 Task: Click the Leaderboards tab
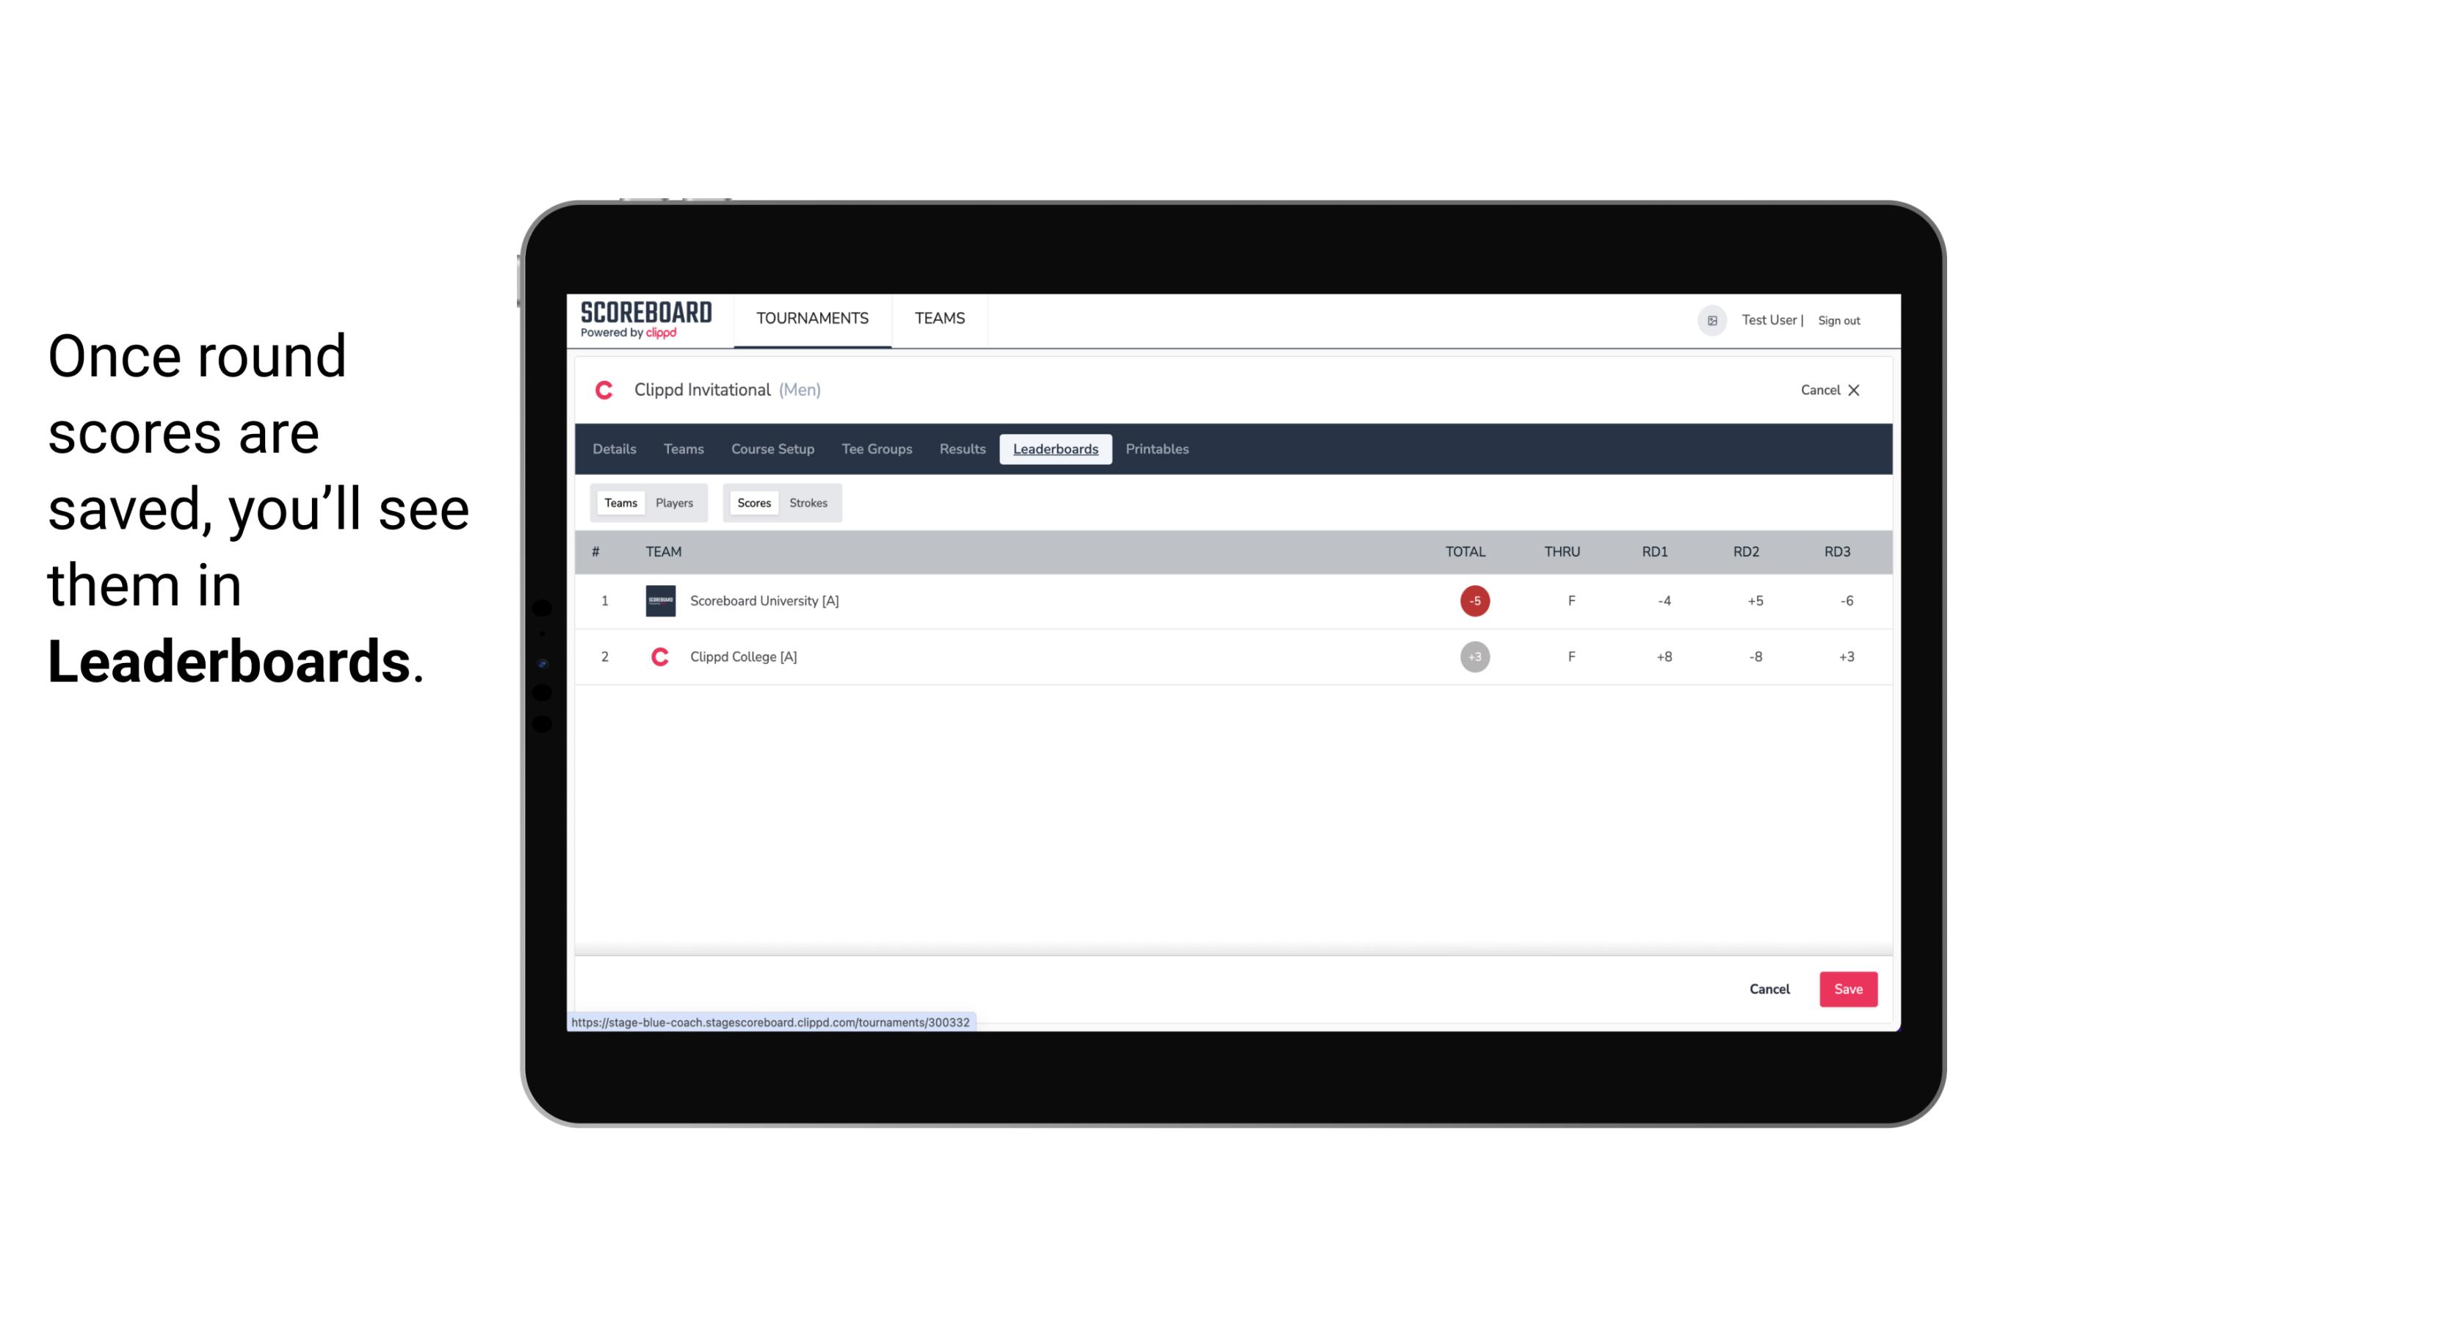pos(1057,449)
